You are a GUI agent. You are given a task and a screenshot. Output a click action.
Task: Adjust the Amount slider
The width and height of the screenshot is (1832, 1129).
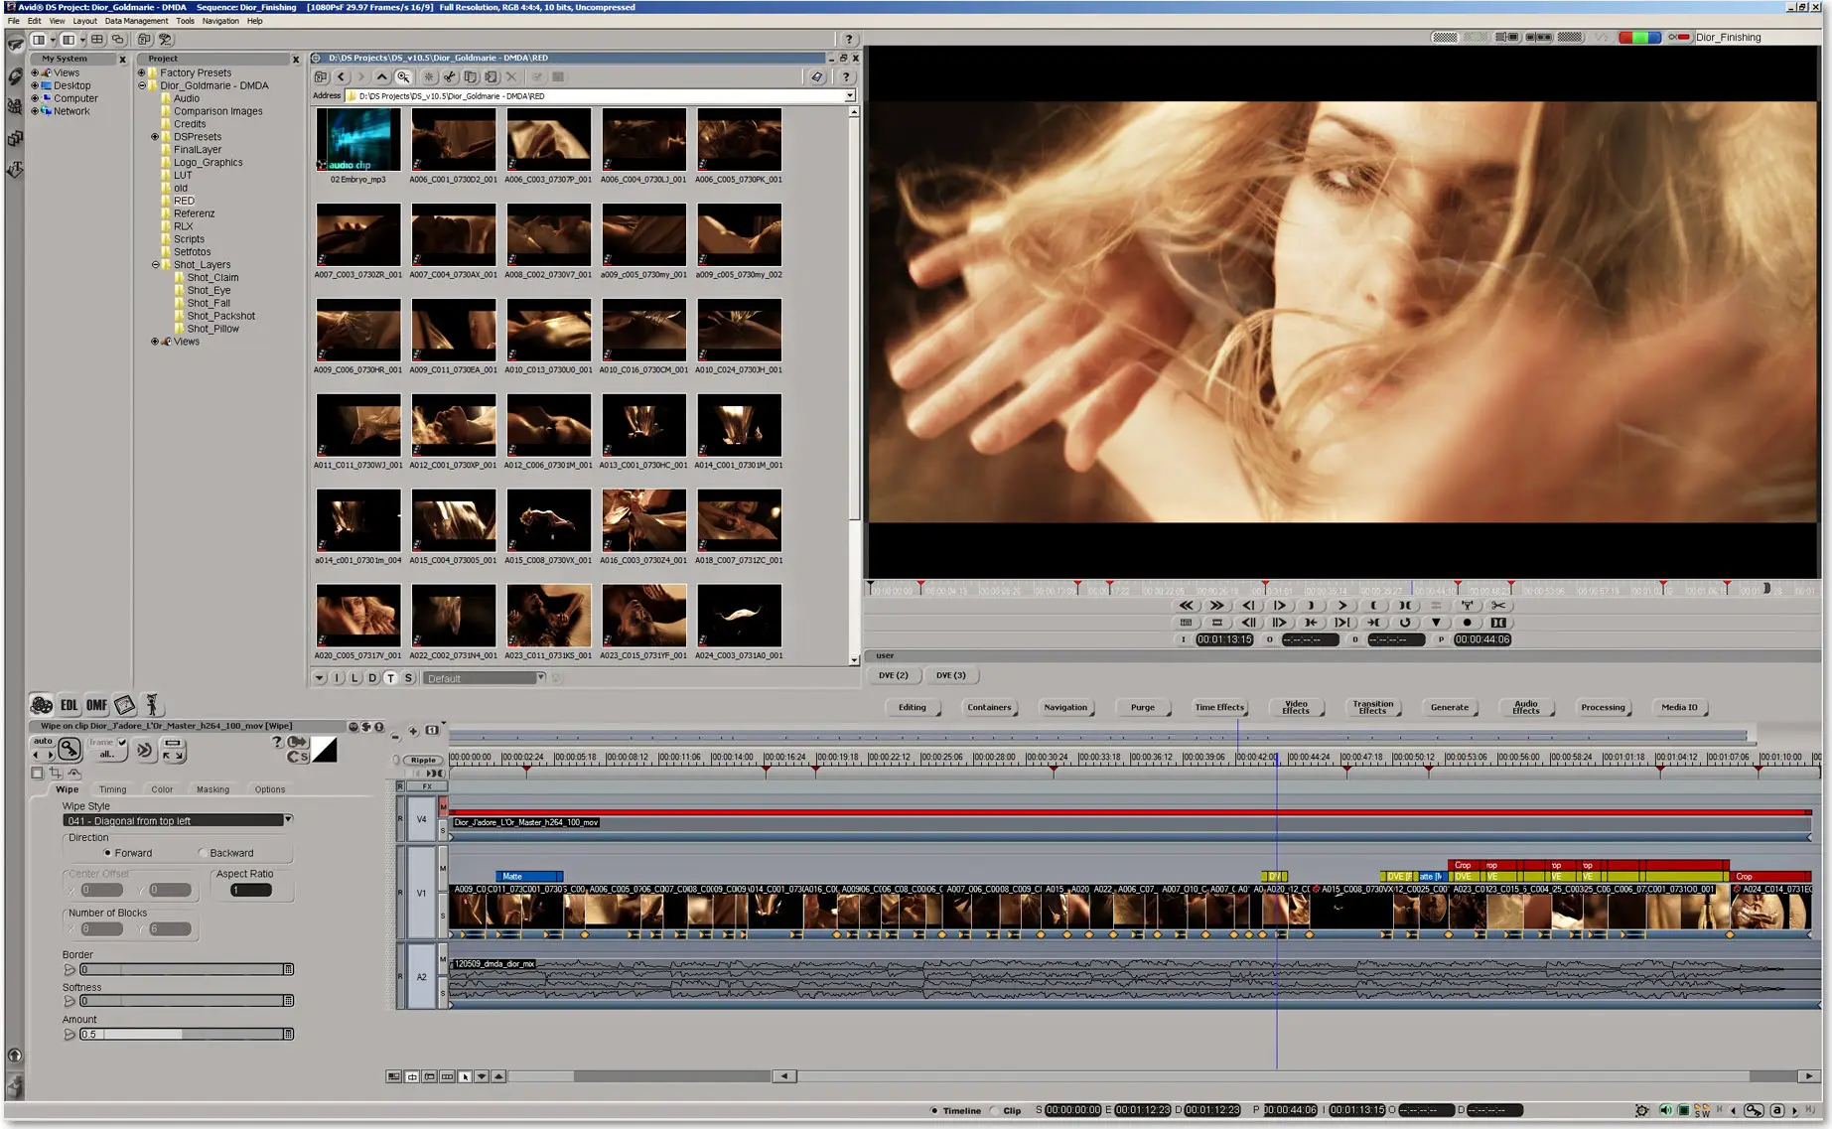click(183, 1035)
